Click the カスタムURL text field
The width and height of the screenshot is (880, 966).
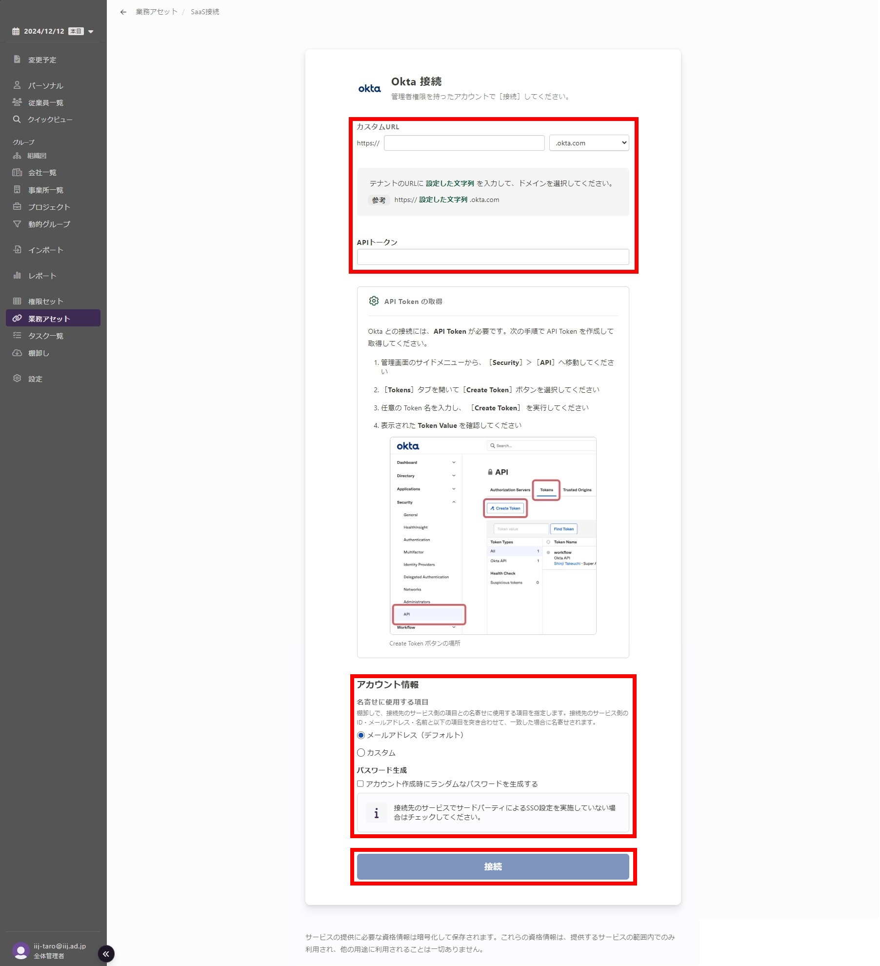[464, 143]
